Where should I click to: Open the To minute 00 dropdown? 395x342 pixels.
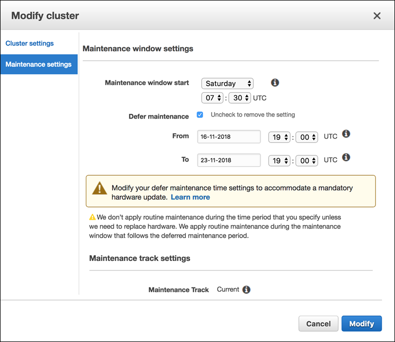click(306, 160)
